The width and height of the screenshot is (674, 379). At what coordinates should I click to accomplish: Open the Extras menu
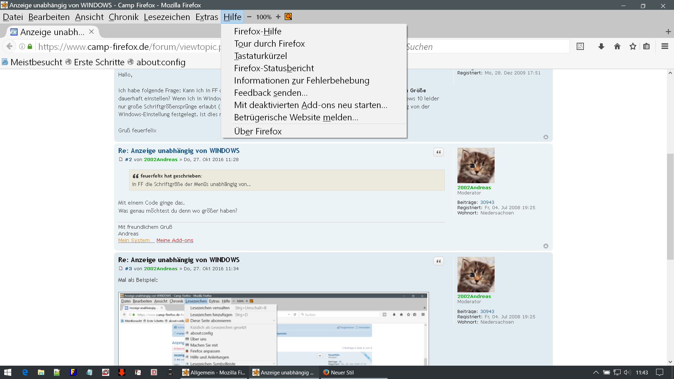(x=206, y=17)
